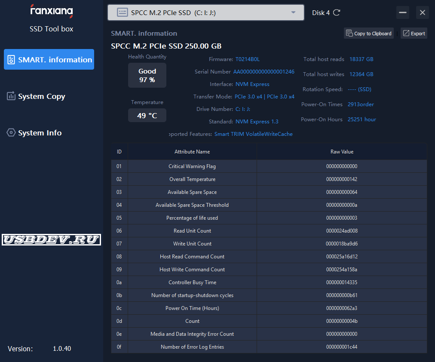Click the drive icon in the disk selector
Viewport: 435px width, 362px height.
click(x=122, y=12)
